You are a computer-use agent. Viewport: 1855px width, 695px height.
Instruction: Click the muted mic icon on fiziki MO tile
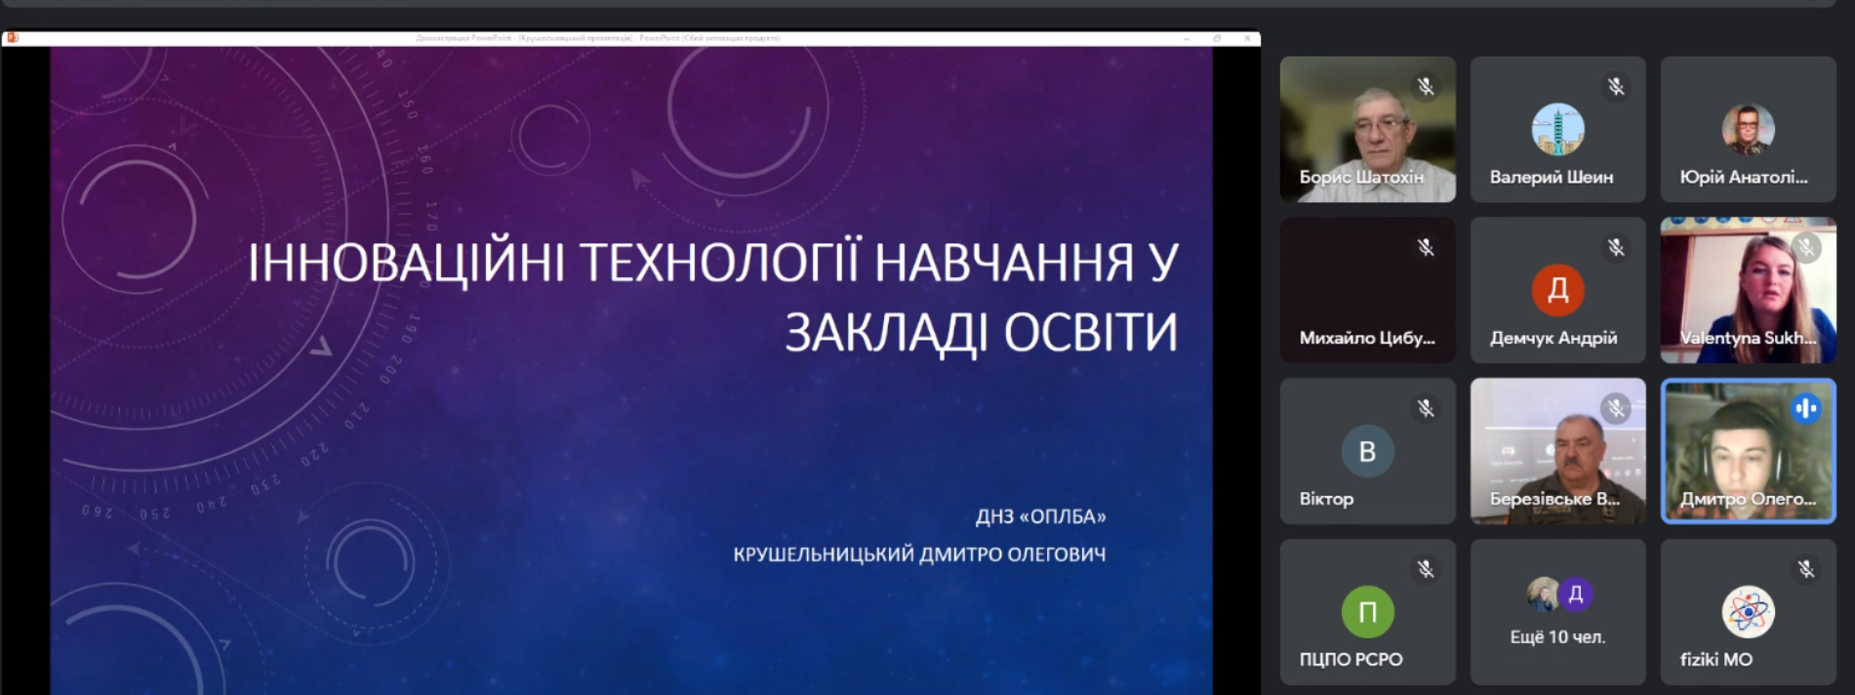pos(1806,569)
